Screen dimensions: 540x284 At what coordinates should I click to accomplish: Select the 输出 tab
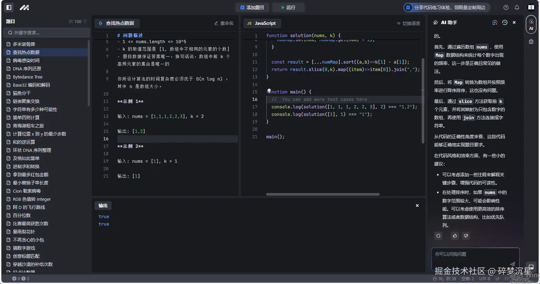pyautogui.click(x=103, y=206)
